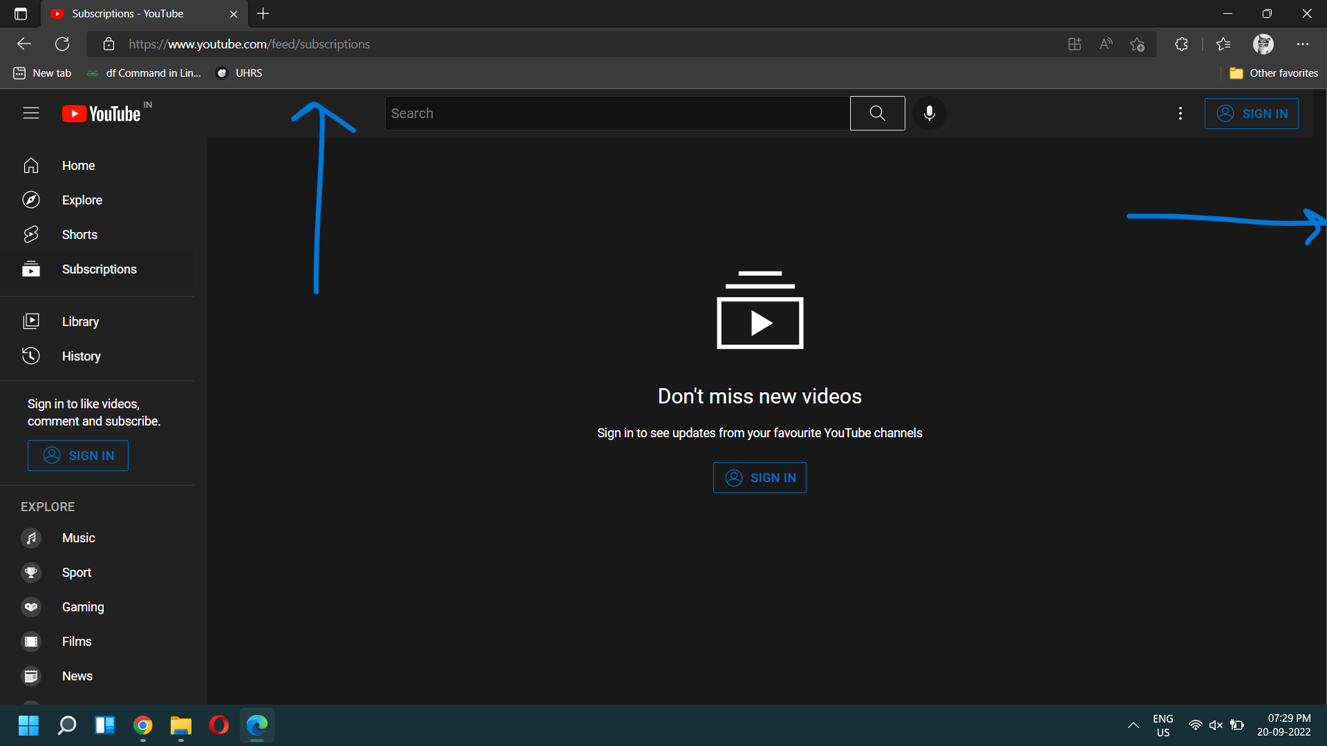Select the Shorts section in the sidebar
Screen dimensions: 1327x746
(78, 234)
